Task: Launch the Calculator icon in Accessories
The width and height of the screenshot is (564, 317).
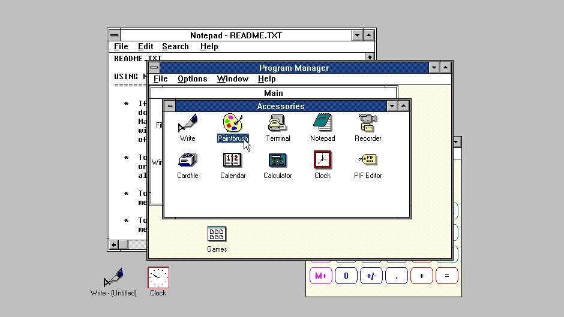Action: (x=278, y=161)
